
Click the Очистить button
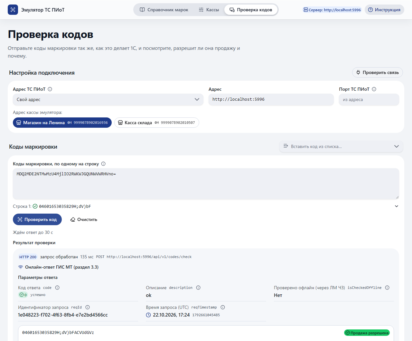[84, 219]
